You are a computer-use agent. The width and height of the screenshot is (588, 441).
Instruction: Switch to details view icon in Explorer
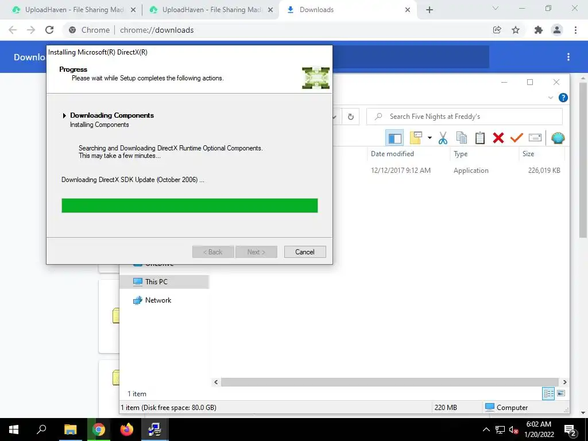tap(548, 393)
